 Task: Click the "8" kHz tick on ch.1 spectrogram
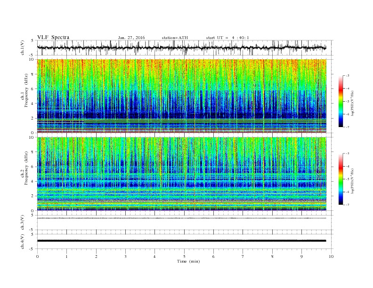pos(33,74)
